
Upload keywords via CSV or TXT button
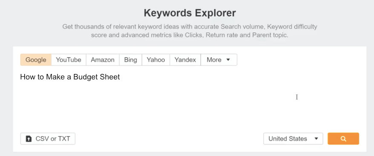coord(48,139)
